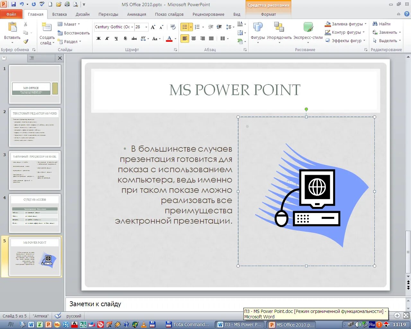The height and width of the screenshot is (329, 411).
Task: Toggle underline (Ч) formatting
Action: [x=116, y=39]
